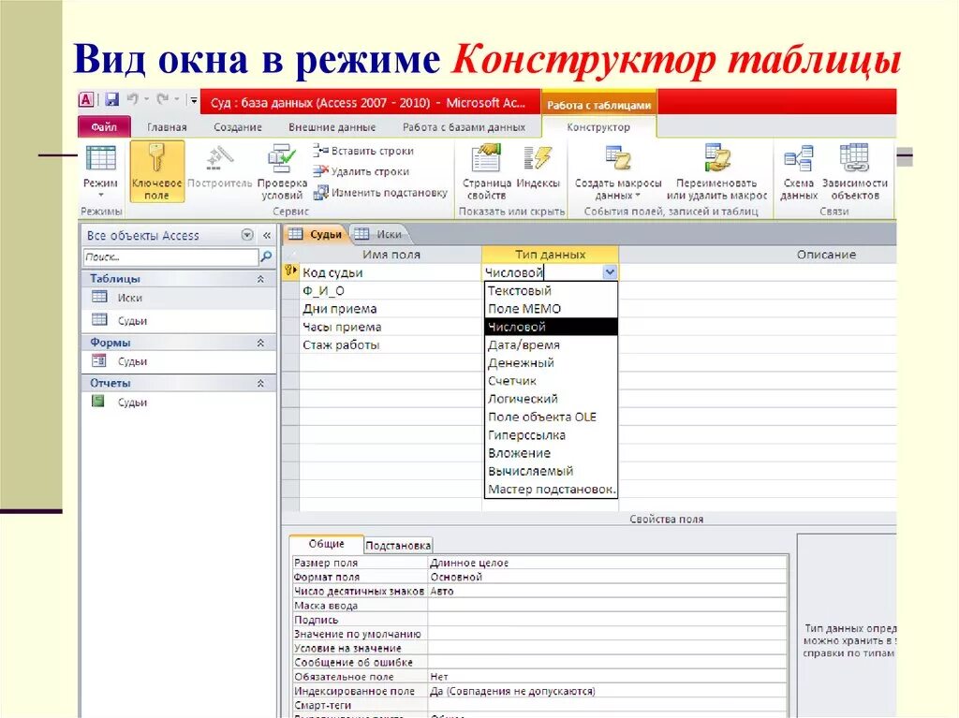The width and height of the screenshot is (959, 718).
Task: Collapse the navigation pane with double chevron
Action: click(x=267, y=235)
